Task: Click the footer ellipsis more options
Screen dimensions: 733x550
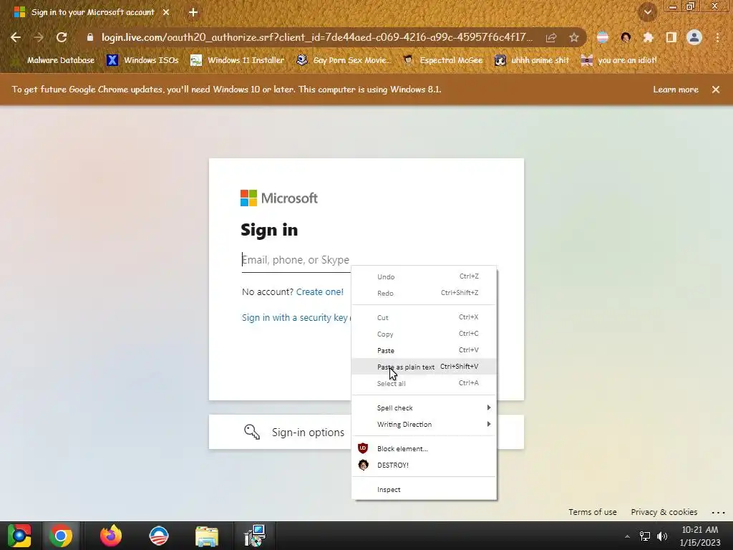Action: [x=718, y=513]
